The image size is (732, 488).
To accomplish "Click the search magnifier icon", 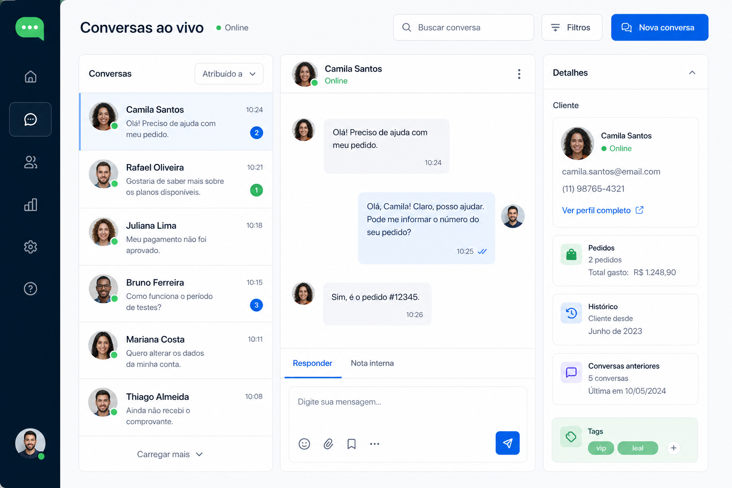I will tap(407, 28).
